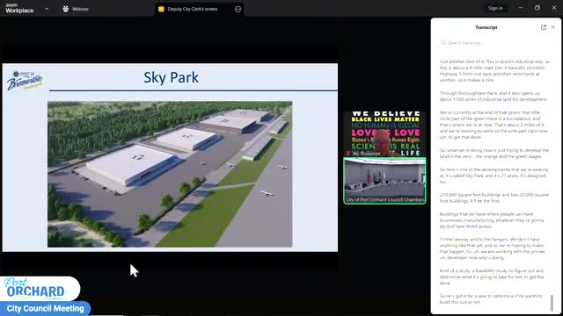This screenshot has height=316, width=563.
Task: Select the Sky Rosilepe participant video thumbnail
Action: click(x=384, y=134)
